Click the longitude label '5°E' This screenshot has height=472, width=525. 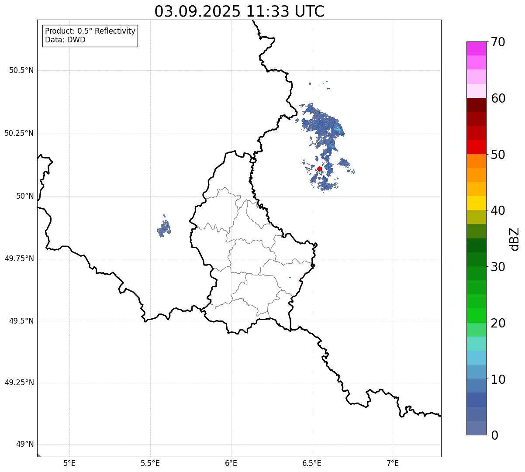pos(69,463)
